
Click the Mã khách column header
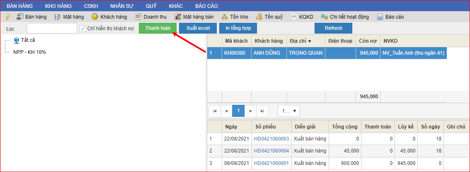[236, 41]
